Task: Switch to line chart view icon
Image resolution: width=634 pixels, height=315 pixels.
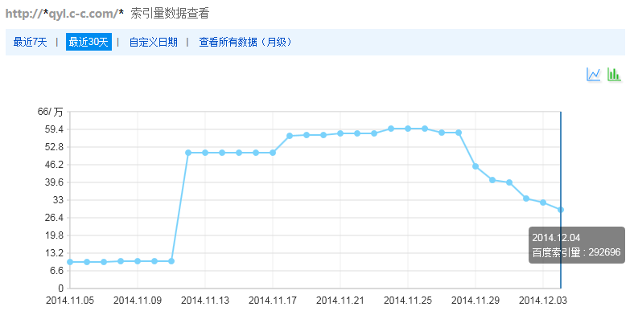Action: [594, 74]
